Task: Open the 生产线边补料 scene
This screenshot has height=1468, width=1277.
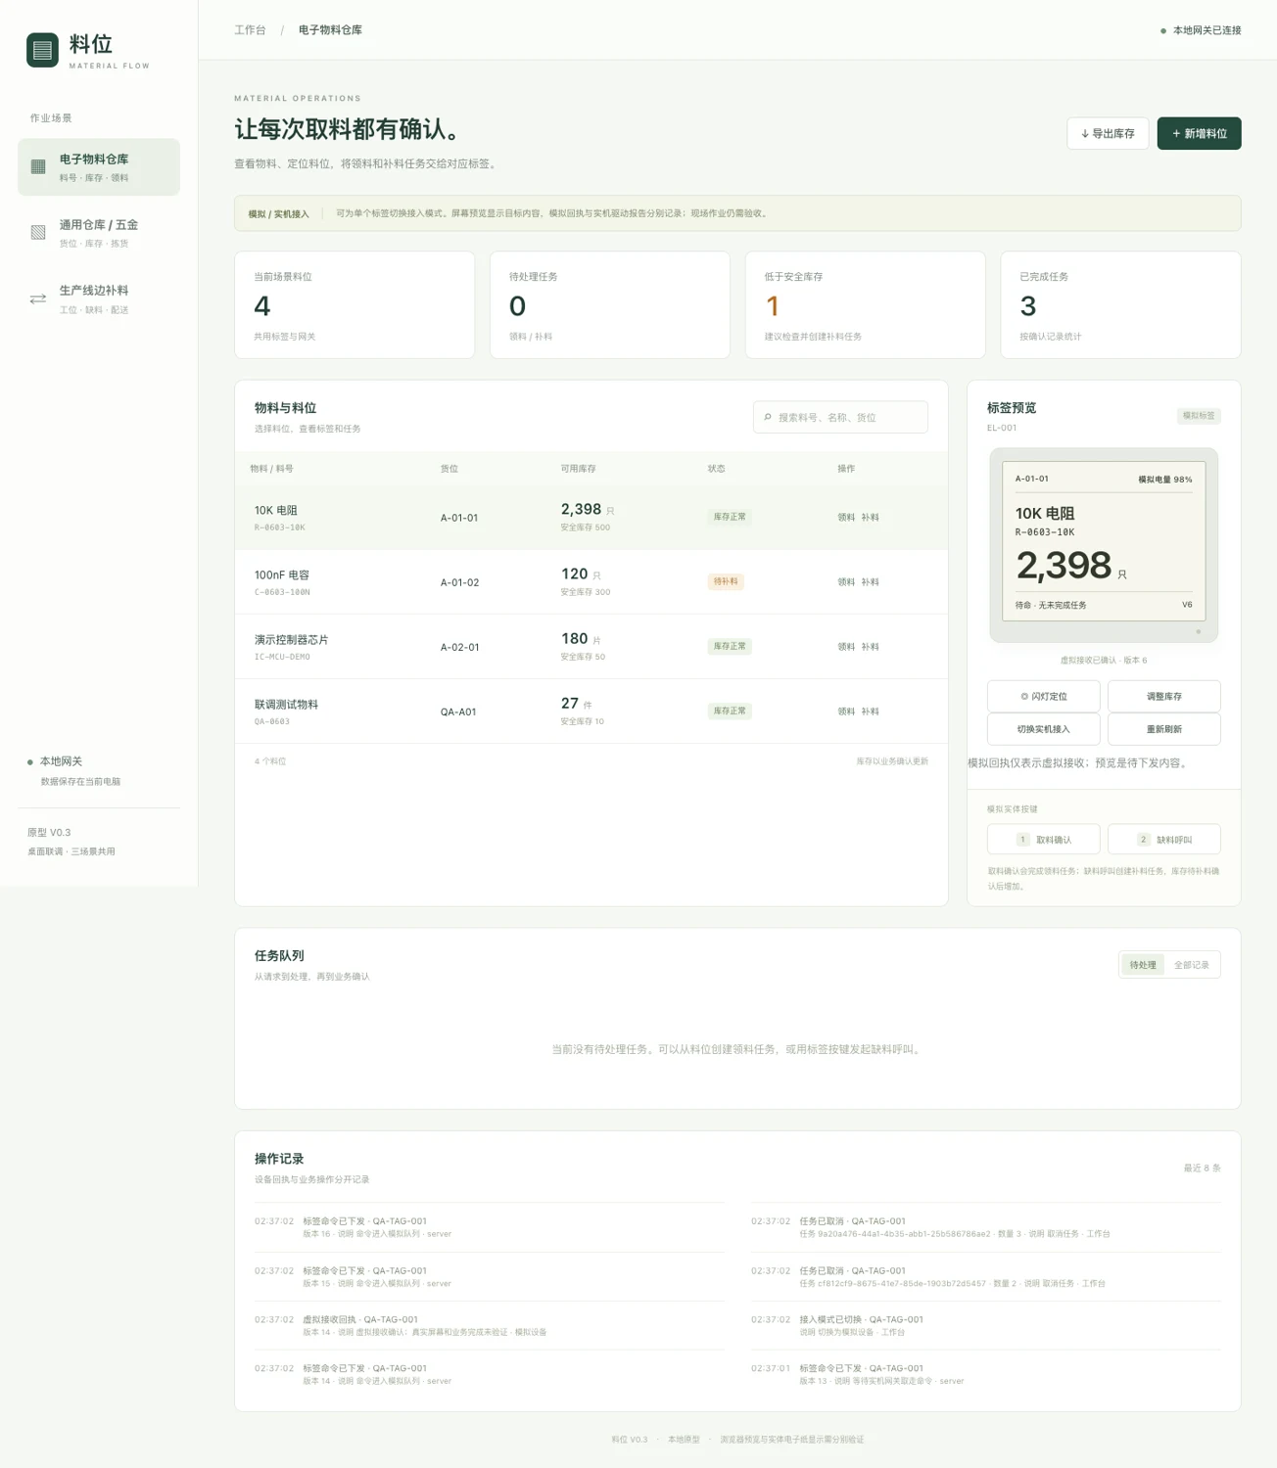Action: click(99, 298)
